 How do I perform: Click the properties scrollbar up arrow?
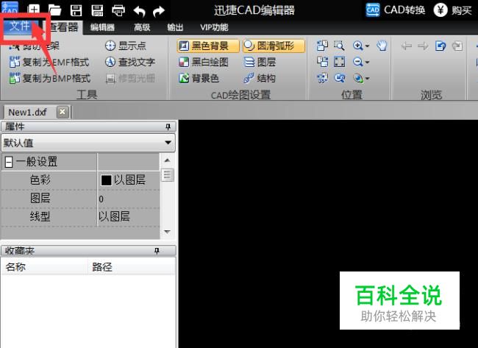click(x=167, y=160)
